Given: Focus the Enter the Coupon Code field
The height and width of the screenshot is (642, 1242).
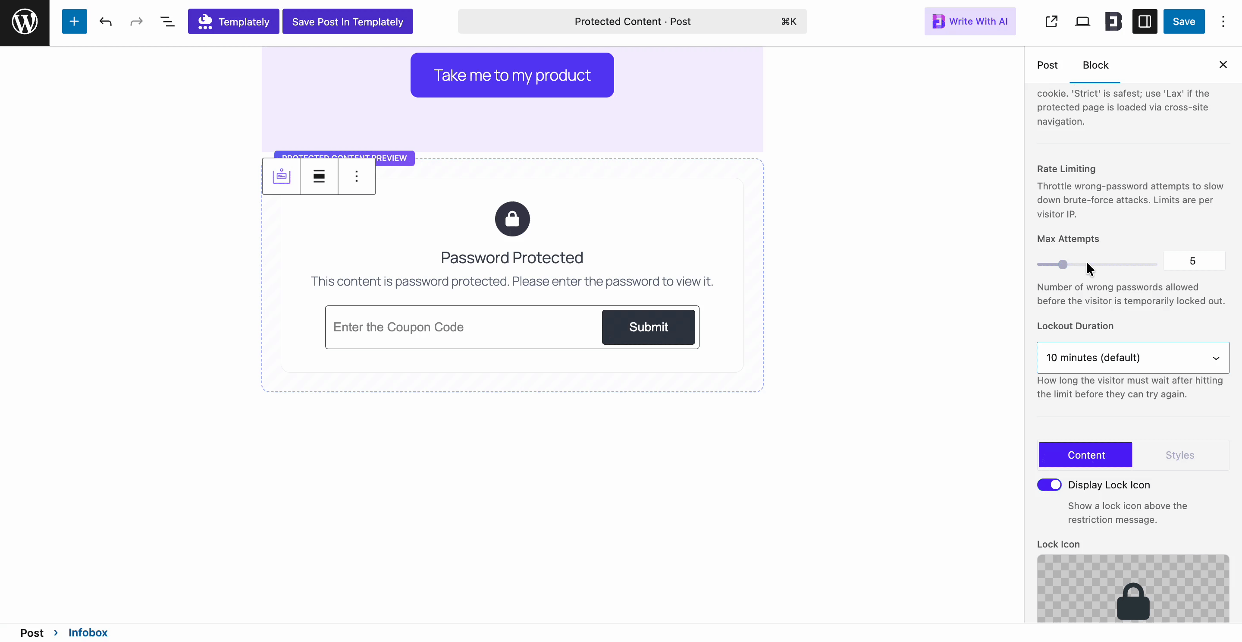Looking at the screenshot, I should coord(464,327).
